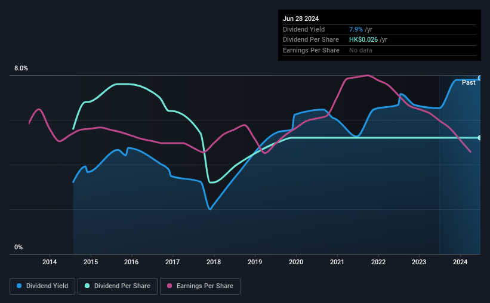Click the Dividend Per Share line endpoint marker
The height and width of the screenshot is (303, 490).
480,138
